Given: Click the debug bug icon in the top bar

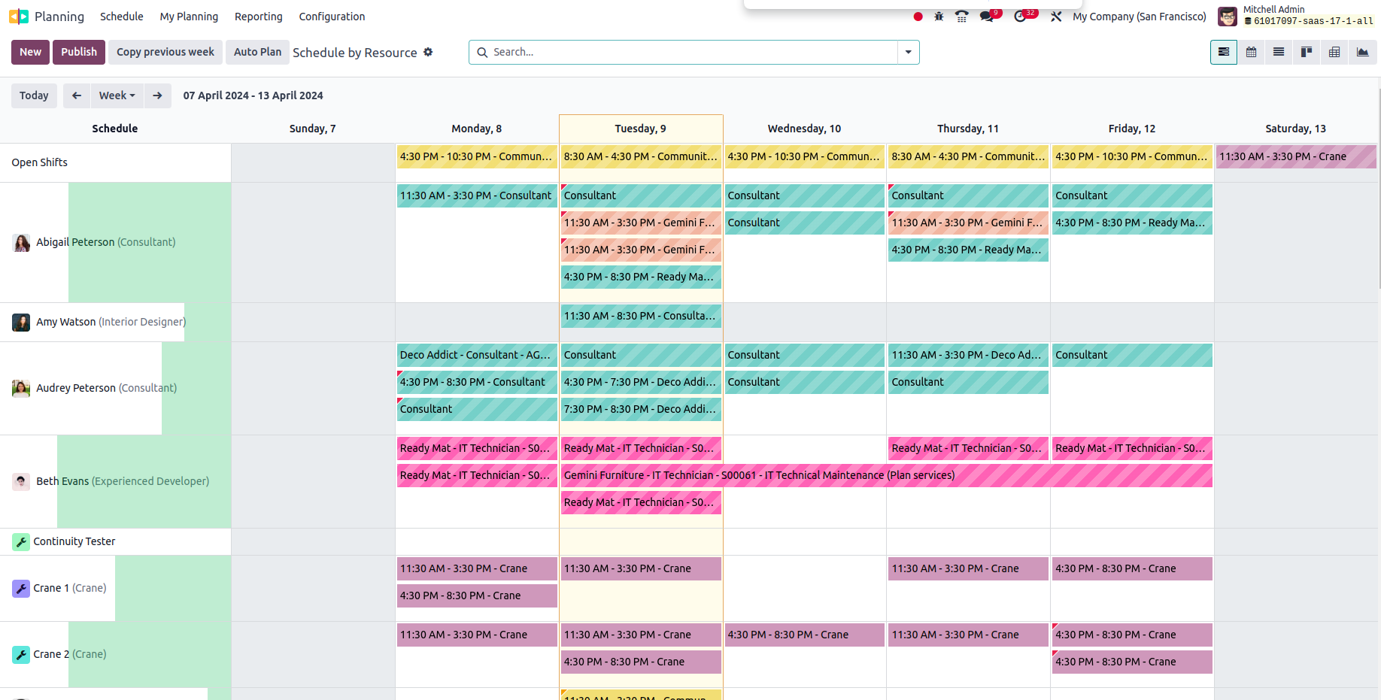Looking at the screenshot, I should [939, 15].
